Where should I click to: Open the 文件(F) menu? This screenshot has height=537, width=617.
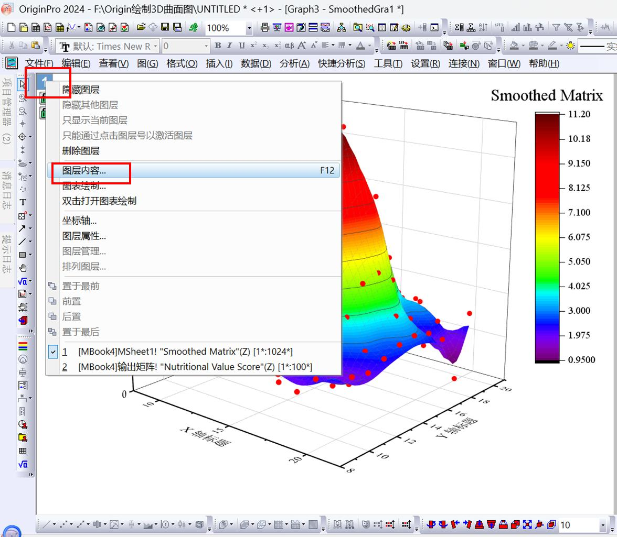pyautogui.click(x=39, y=63)
